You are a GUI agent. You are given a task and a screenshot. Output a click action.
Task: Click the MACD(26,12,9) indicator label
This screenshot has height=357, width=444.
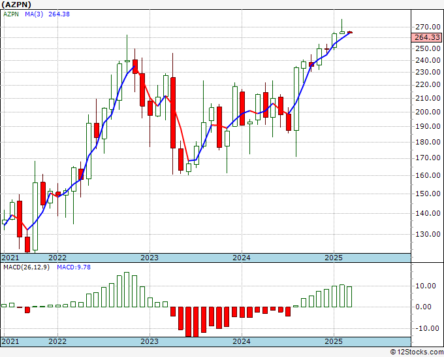(x=26, y=267)
